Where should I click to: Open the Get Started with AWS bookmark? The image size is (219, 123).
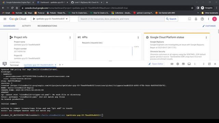165,13
